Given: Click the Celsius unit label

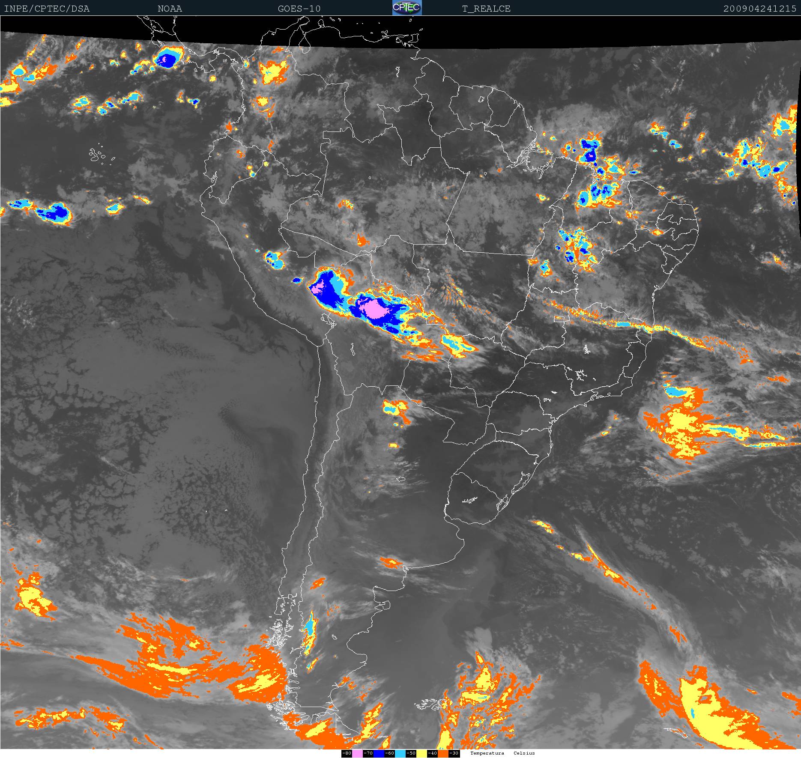Looking at the screenshot, I should [524, 753].
